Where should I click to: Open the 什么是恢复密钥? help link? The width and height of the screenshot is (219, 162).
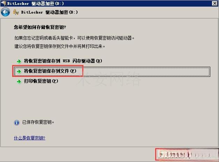click(30, 138)
